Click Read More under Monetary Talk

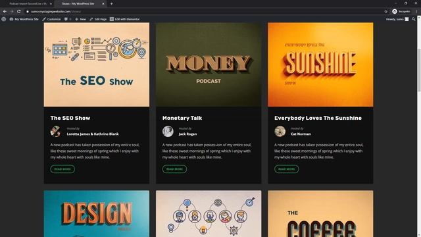[174, 169]
